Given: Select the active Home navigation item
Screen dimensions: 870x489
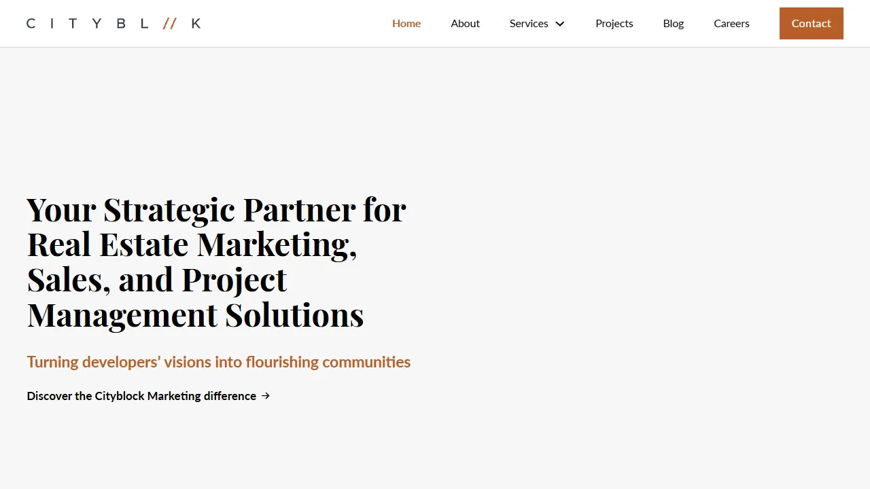Looking at the screenshot, I should pos(406,23).
